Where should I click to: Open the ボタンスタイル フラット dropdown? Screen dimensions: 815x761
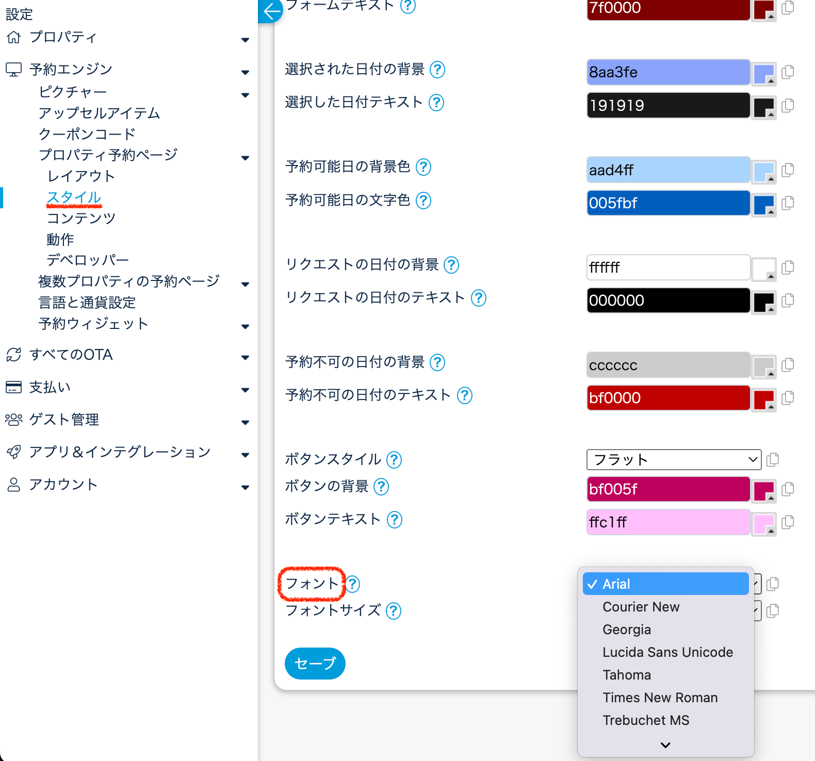[673, 459]
